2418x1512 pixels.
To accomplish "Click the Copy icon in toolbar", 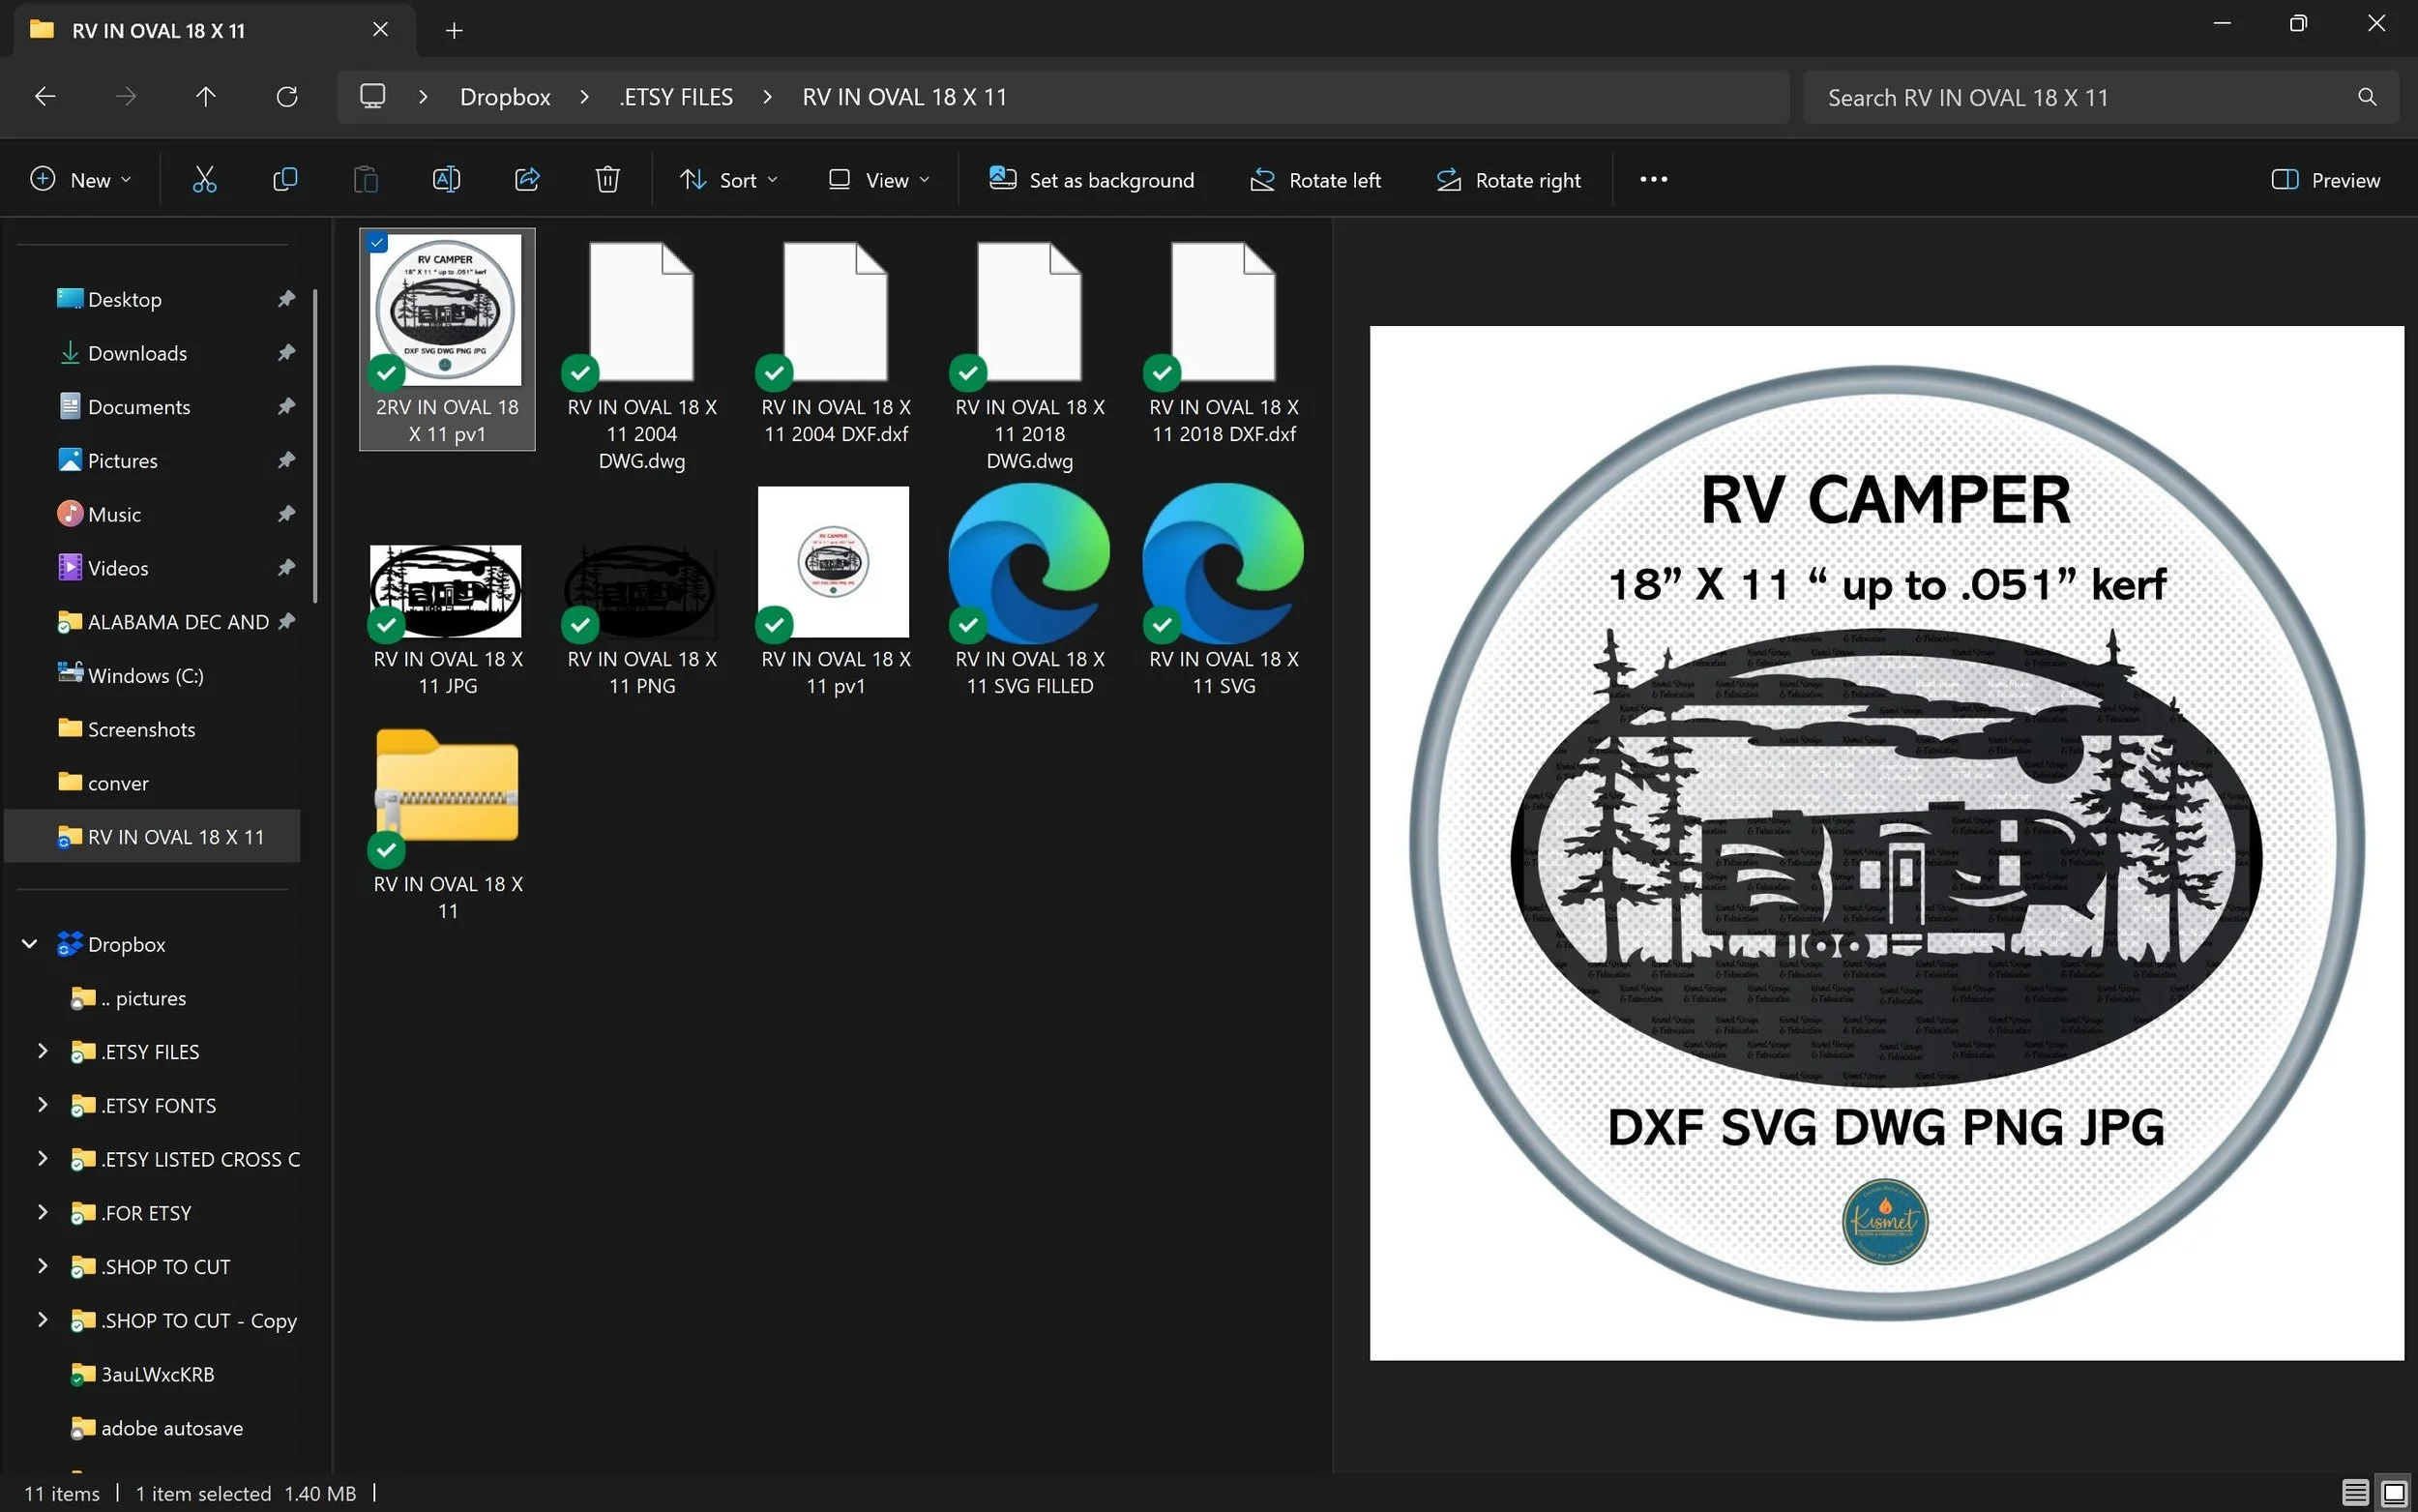I will pos(285,180).
